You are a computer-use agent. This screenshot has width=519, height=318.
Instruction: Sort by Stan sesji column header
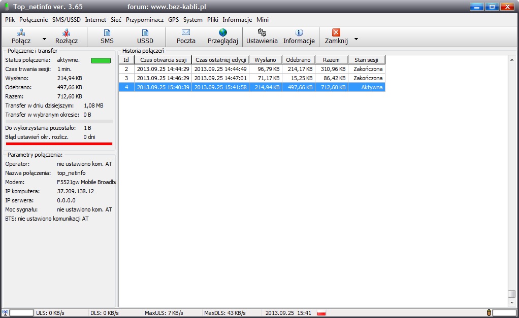(x=367, y=60)
